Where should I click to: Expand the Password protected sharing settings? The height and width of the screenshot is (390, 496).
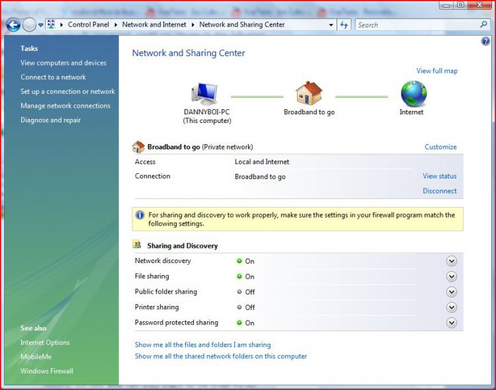[x=452, y=323]
